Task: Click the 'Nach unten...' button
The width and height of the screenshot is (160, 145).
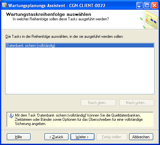Action: click(137, 103)
